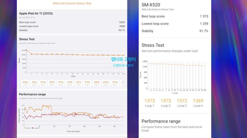
Task: Click the Loop 20 final point on iPad stress chart
Action: click(123, 55)
